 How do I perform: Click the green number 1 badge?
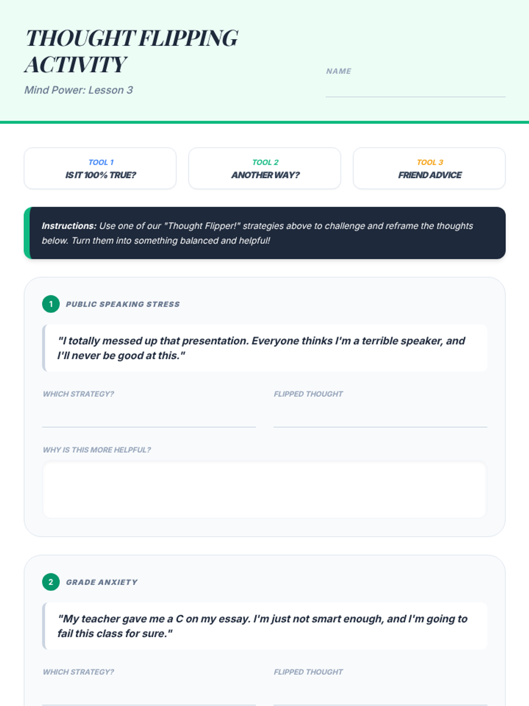click(x=51, y=304)
